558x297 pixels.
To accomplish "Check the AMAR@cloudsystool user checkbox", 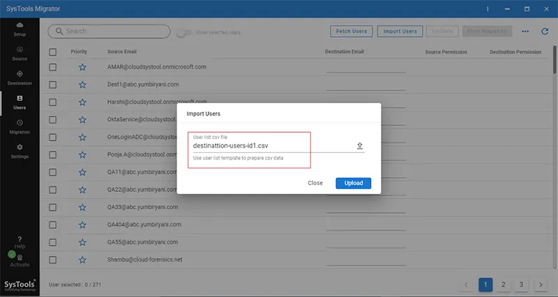I will [x=53, y=67].
